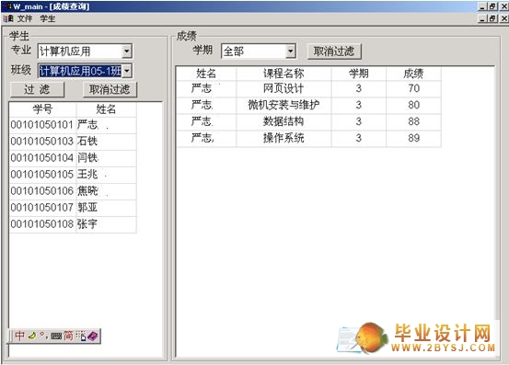Click the 学期 column header in grades table
509x365 pixels.
pos(359,74)
